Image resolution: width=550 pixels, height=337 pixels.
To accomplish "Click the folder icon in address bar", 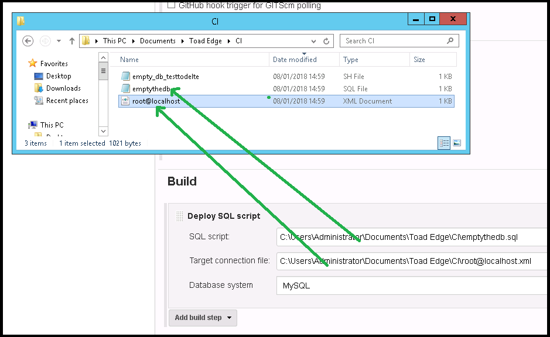I will point(86,40).
